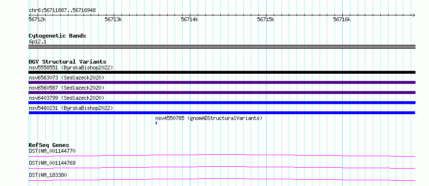Viewport: 429px width, 186px height.
Task: Click the ruler's right arrowhead
Action: [414, 15]
